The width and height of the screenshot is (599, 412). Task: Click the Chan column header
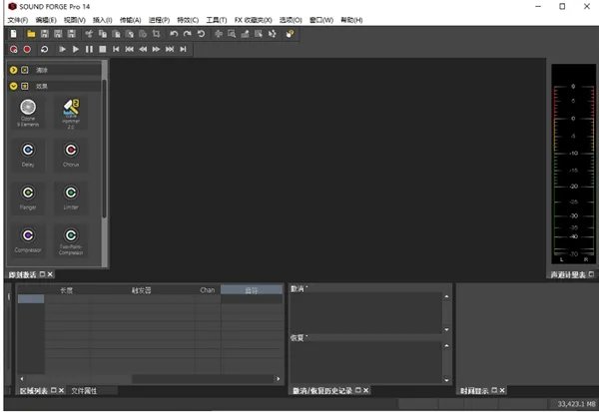208,290
